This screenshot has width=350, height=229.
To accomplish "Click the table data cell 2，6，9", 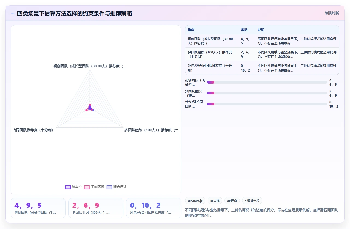I will [x=247, y=54].
